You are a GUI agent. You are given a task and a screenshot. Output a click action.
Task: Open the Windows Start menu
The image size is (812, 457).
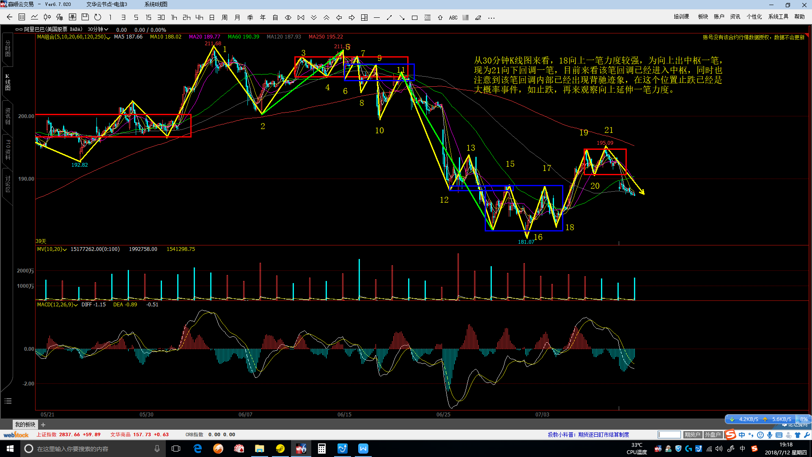click(x=10, y=449)
